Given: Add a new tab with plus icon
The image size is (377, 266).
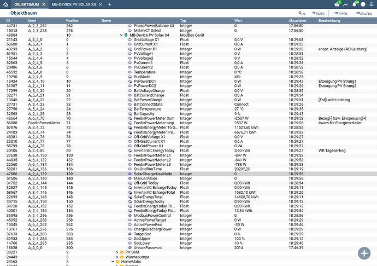Looking at the screenshot, I should (x=109, y=4).
